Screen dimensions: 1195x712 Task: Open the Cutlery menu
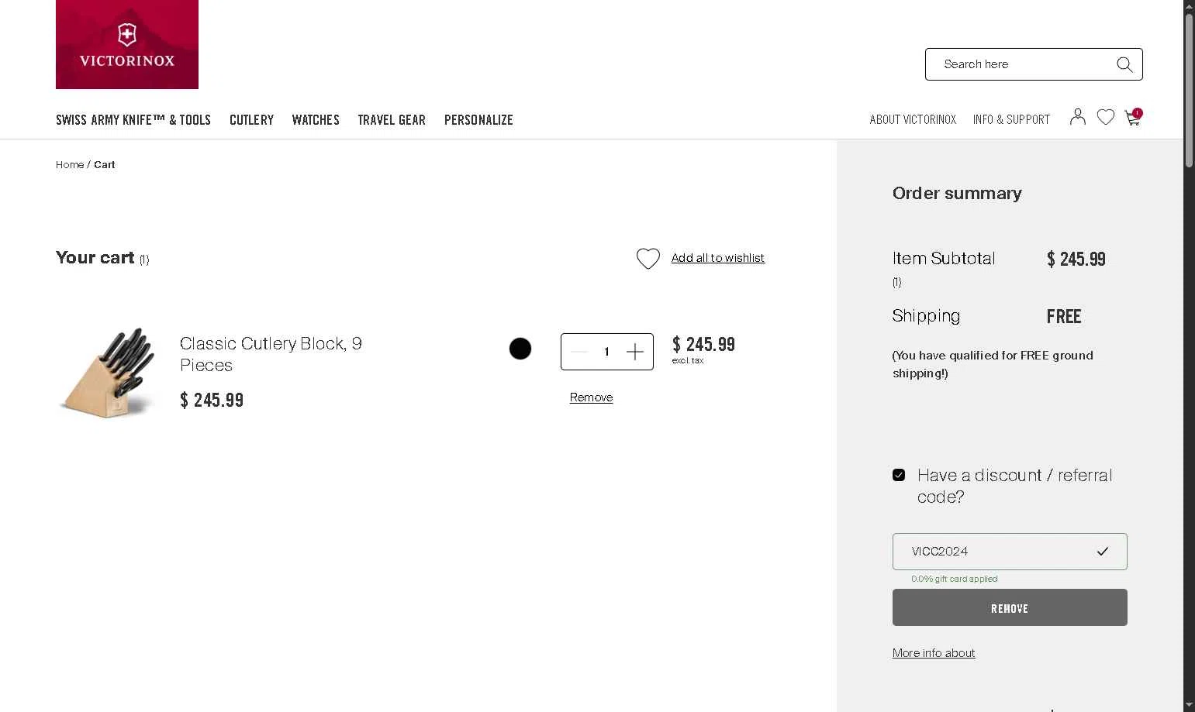coord(251,120)
